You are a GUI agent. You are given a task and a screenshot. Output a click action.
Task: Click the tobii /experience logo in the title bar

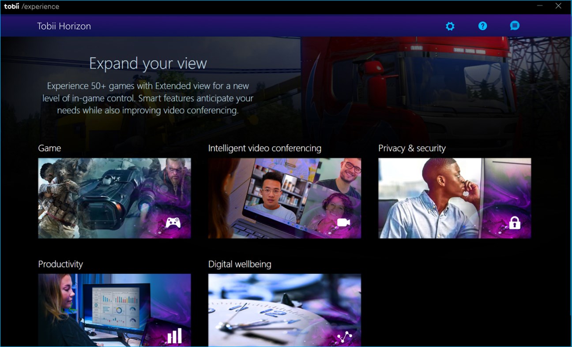tap(31, 6)
